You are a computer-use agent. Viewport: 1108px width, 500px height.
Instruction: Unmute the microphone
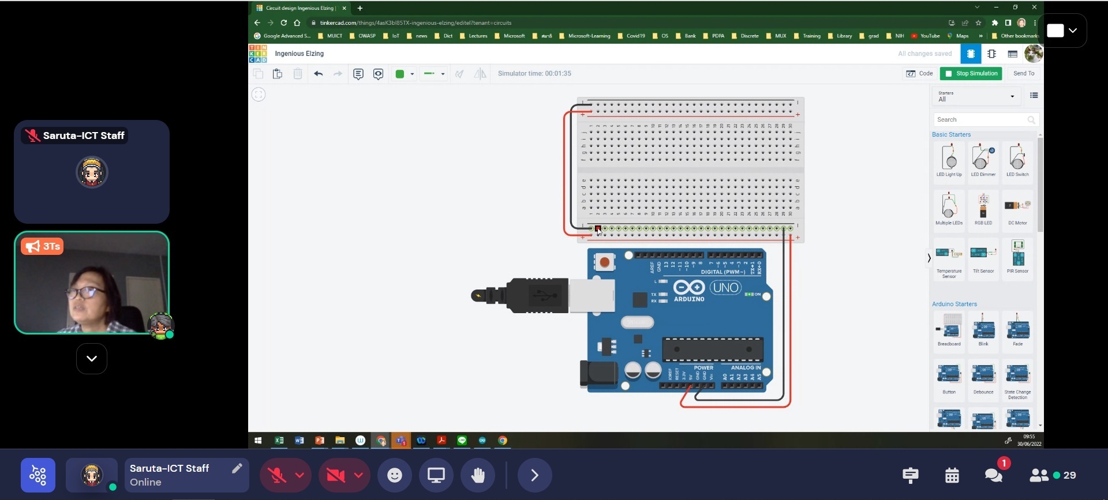coord(277,475)
